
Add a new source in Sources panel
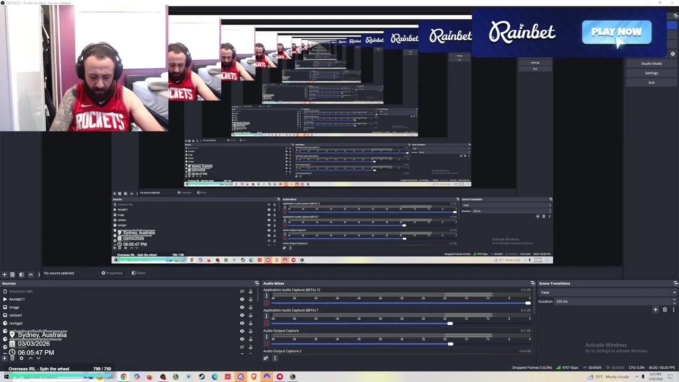[4, 358]
